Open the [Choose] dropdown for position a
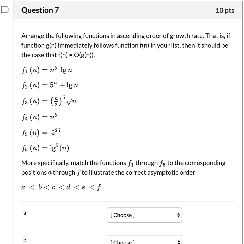This screenshot has width=244, height=244. point(144,215)
